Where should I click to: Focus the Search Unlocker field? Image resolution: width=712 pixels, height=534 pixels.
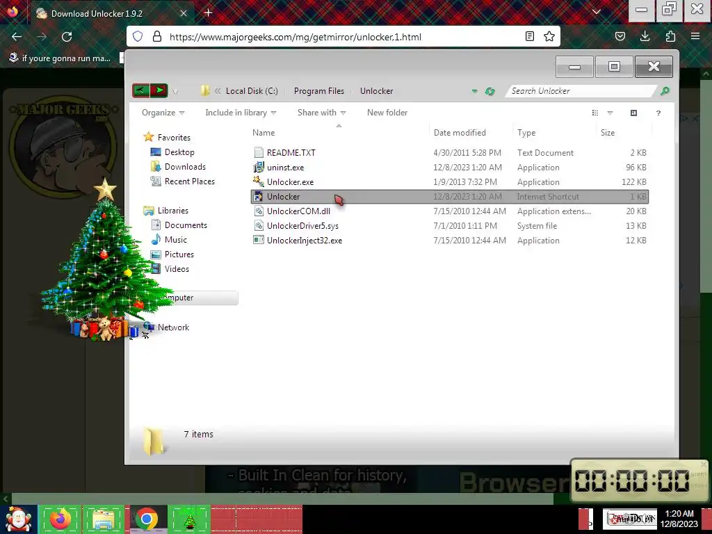(x=581, y=91)
